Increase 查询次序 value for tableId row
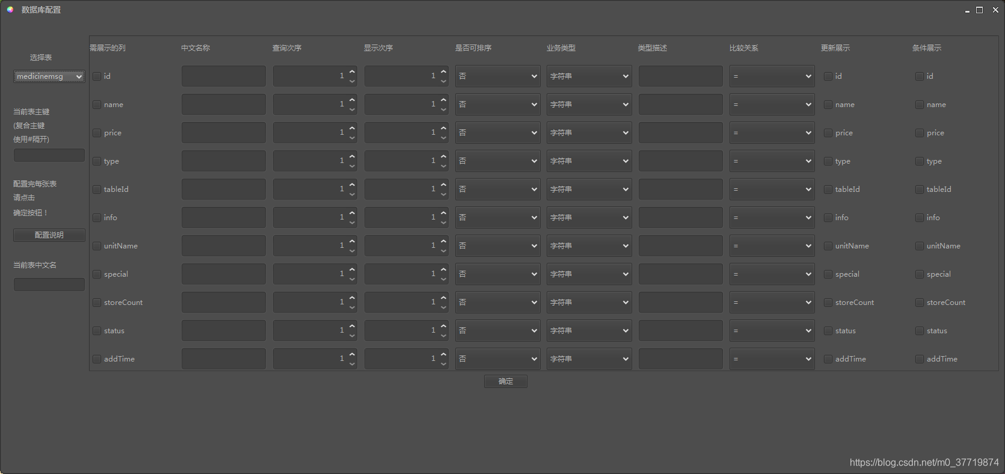 coord(352,185)
